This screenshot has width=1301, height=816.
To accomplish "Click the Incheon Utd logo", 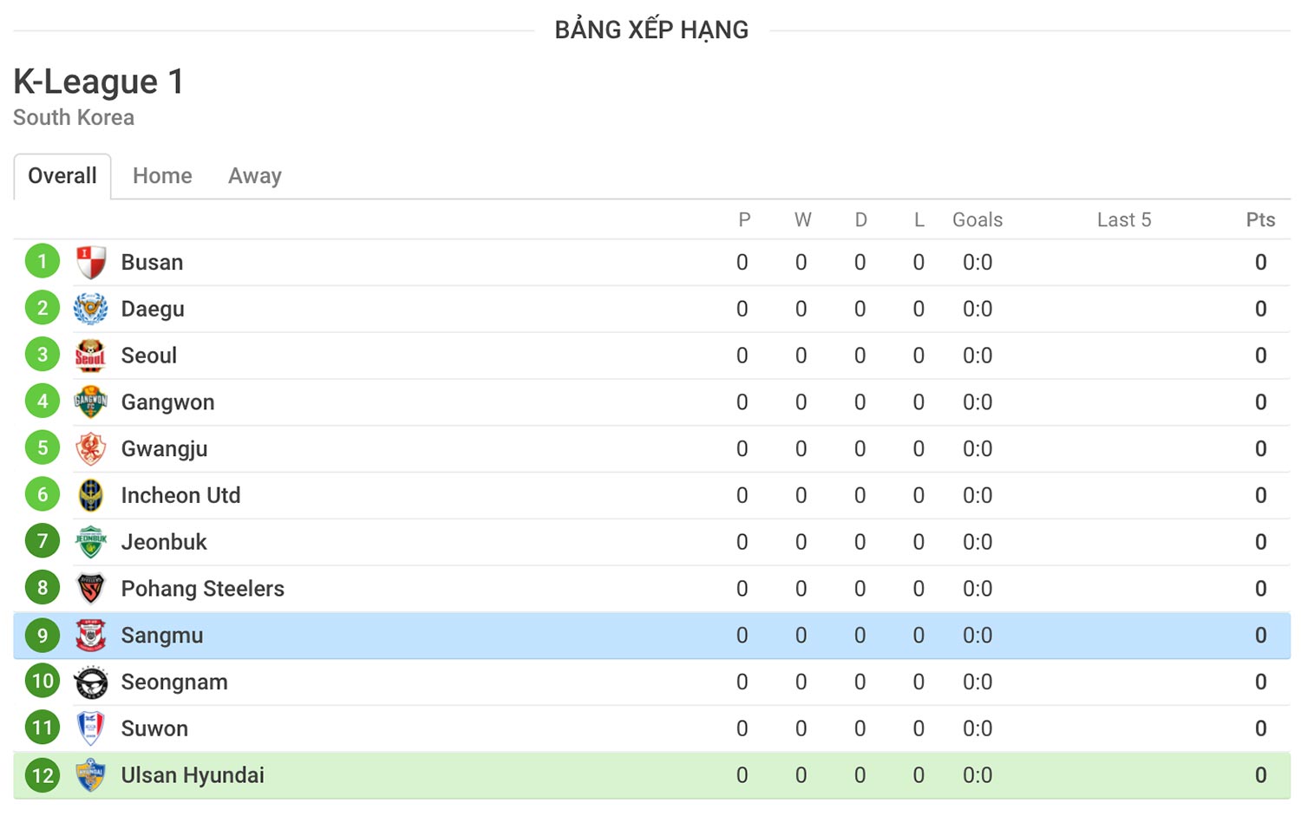I will tap(91, 495).
